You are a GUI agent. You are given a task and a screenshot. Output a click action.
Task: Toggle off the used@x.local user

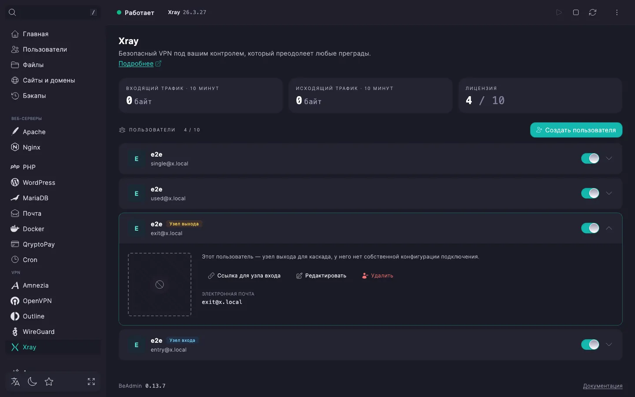pos(590,193)
